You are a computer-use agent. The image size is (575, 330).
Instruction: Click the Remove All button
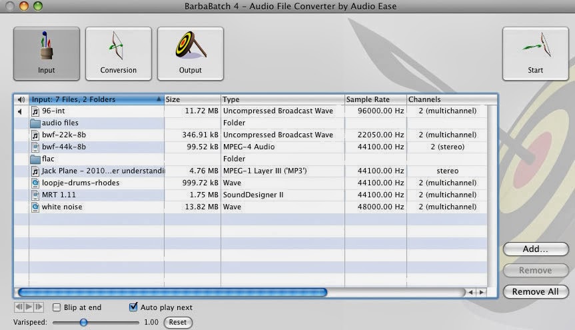click(535, 292)
